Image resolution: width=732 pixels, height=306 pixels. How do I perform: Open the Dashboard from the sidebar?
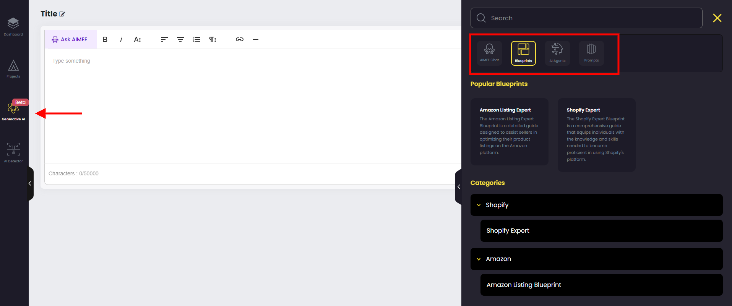coord(13,27)
